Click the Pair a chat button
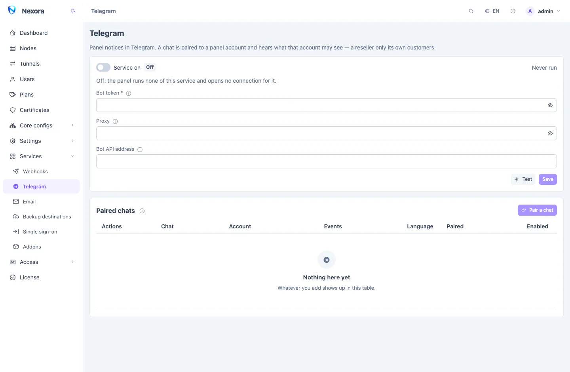The width and height of the screenshot is (570, 372). (537, 210)
